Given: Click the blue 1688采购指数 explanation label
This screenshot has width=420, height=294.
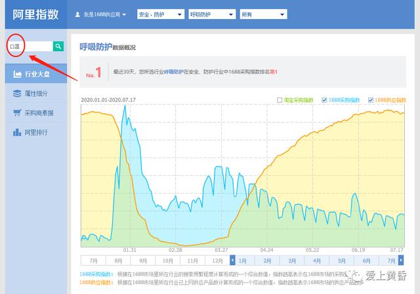Looking at the screenshot, I should [x=96, y=274].
